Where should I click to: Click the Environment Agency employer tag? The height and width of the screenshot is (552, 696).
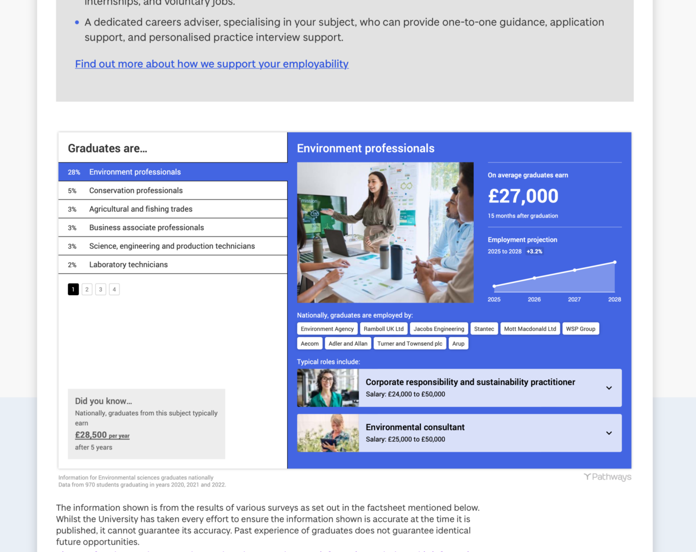pos(327,329)
